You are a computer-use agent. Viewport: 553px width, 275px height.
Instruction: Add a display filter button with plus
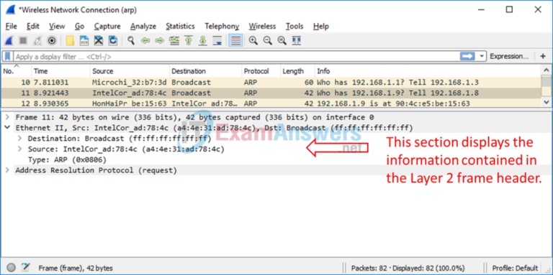543,56
